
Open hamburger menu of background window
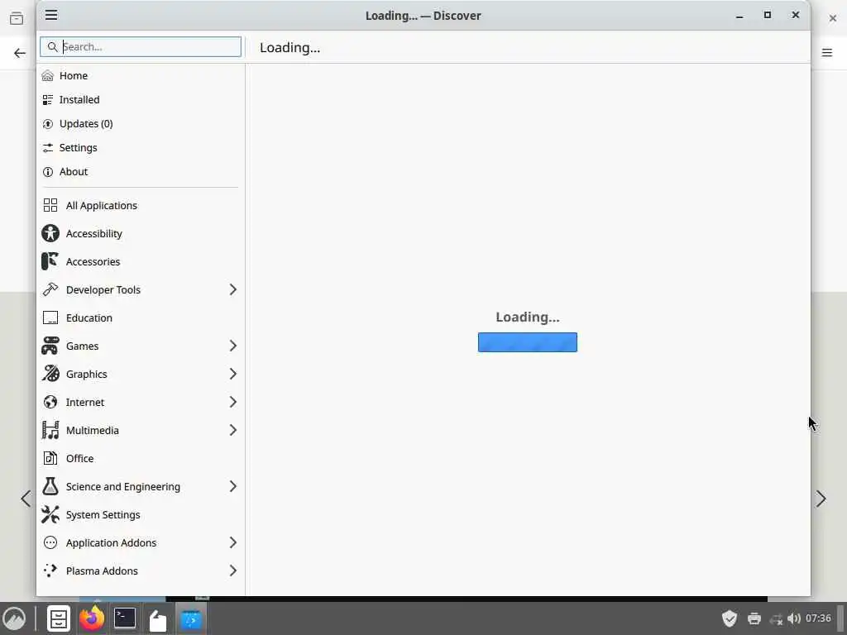[827, 52]
